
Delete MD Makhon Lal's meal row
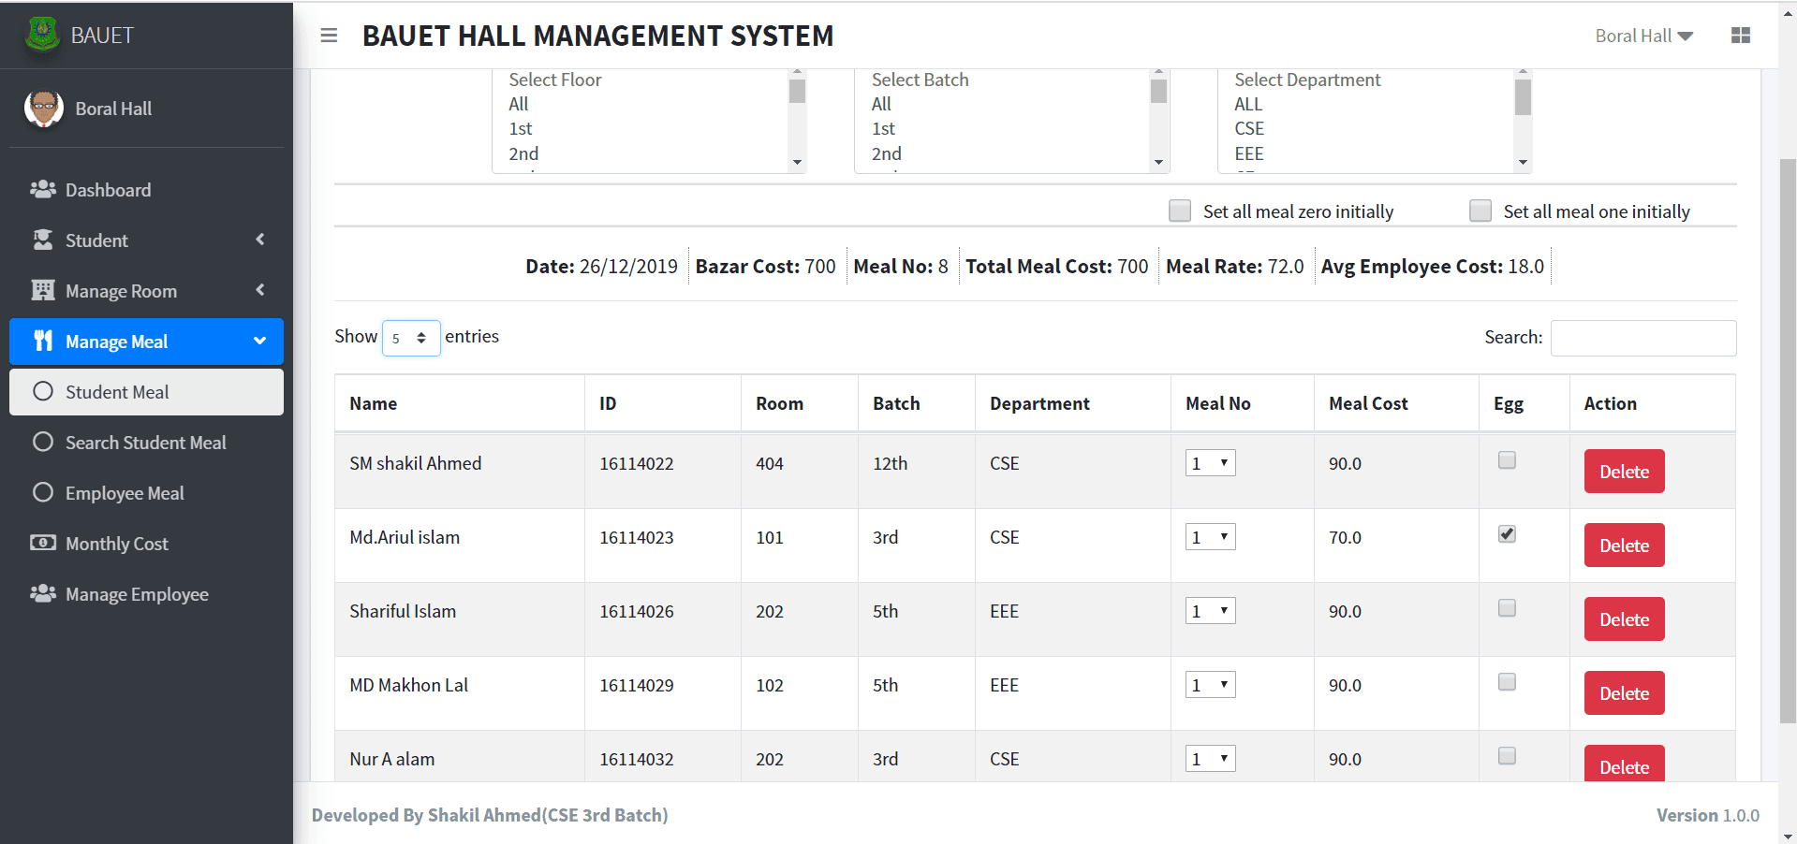[1624, 692]
